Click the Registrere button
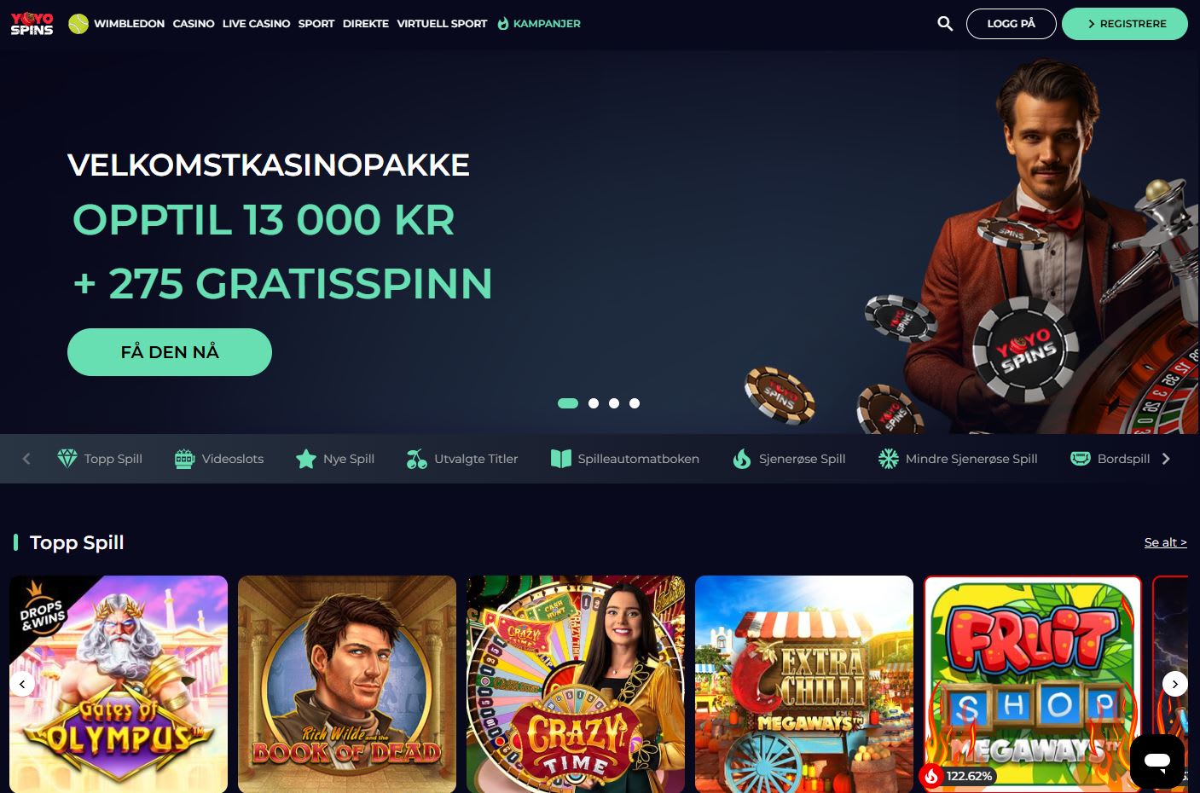Screen dimensions: 1200x793 pos(1125,24)
